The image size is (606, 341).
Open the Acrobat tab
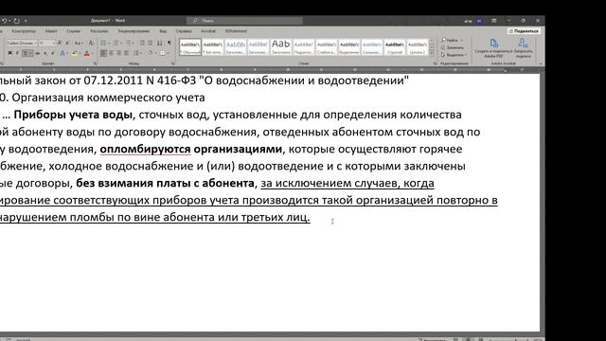208,31
